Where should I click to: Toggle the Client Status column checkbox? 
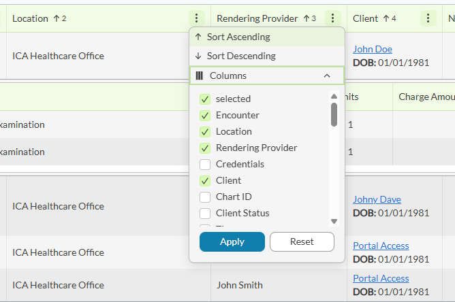204,214
